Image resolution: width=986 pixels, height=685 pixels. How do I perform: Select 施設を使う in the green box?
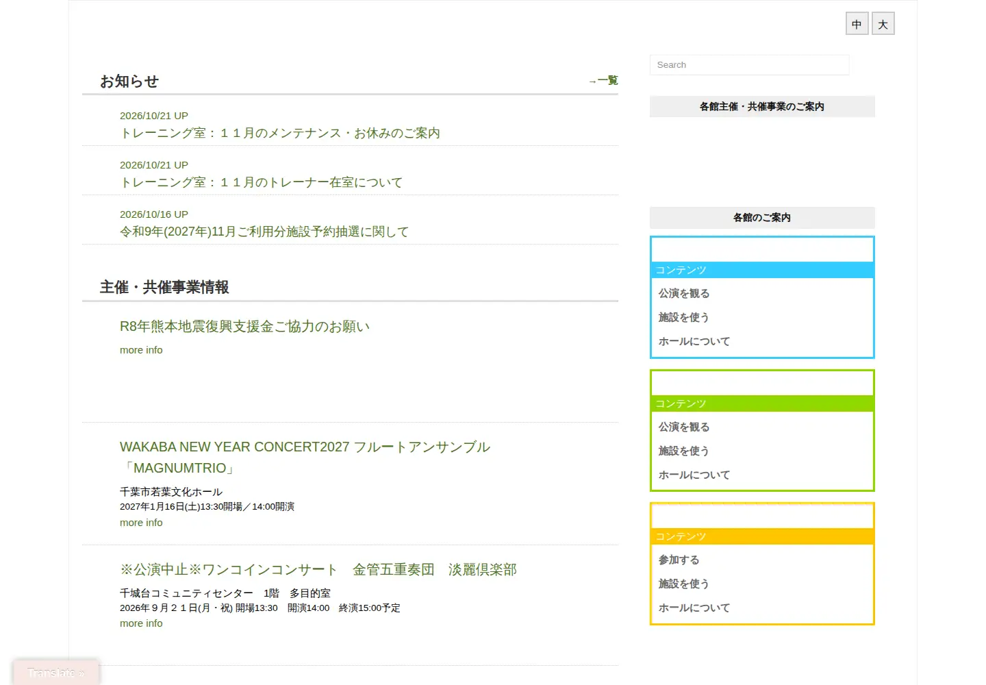[x=684, y=451]
